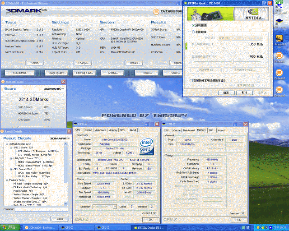Click the grey round tray icon
The width and height of the screenshot is (289, 231).
click(x=266, y=228)
